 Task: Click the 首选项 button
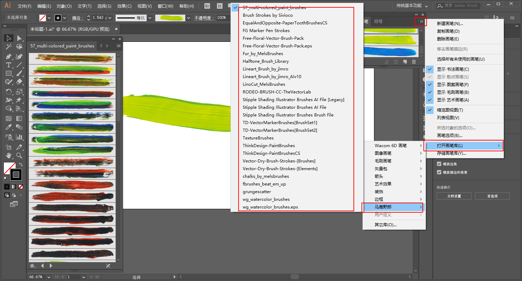492,196
